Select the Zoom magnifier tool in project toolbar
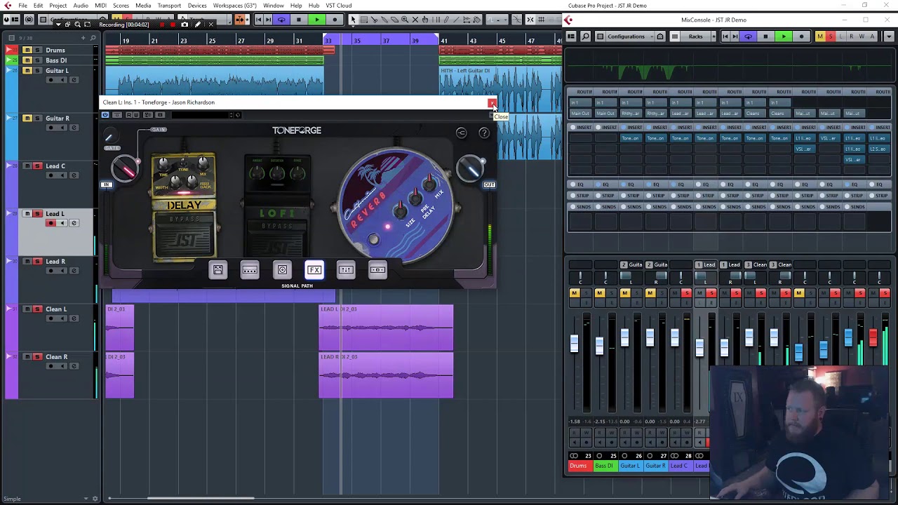The height and width of the screenshot is (505, 898). [x=404, y=20]
